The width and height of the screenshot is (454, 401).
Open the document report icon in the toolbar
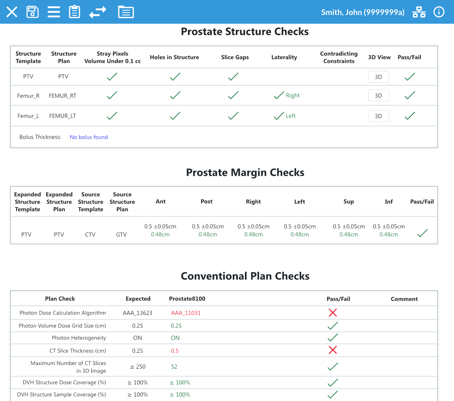click(126, 12)
